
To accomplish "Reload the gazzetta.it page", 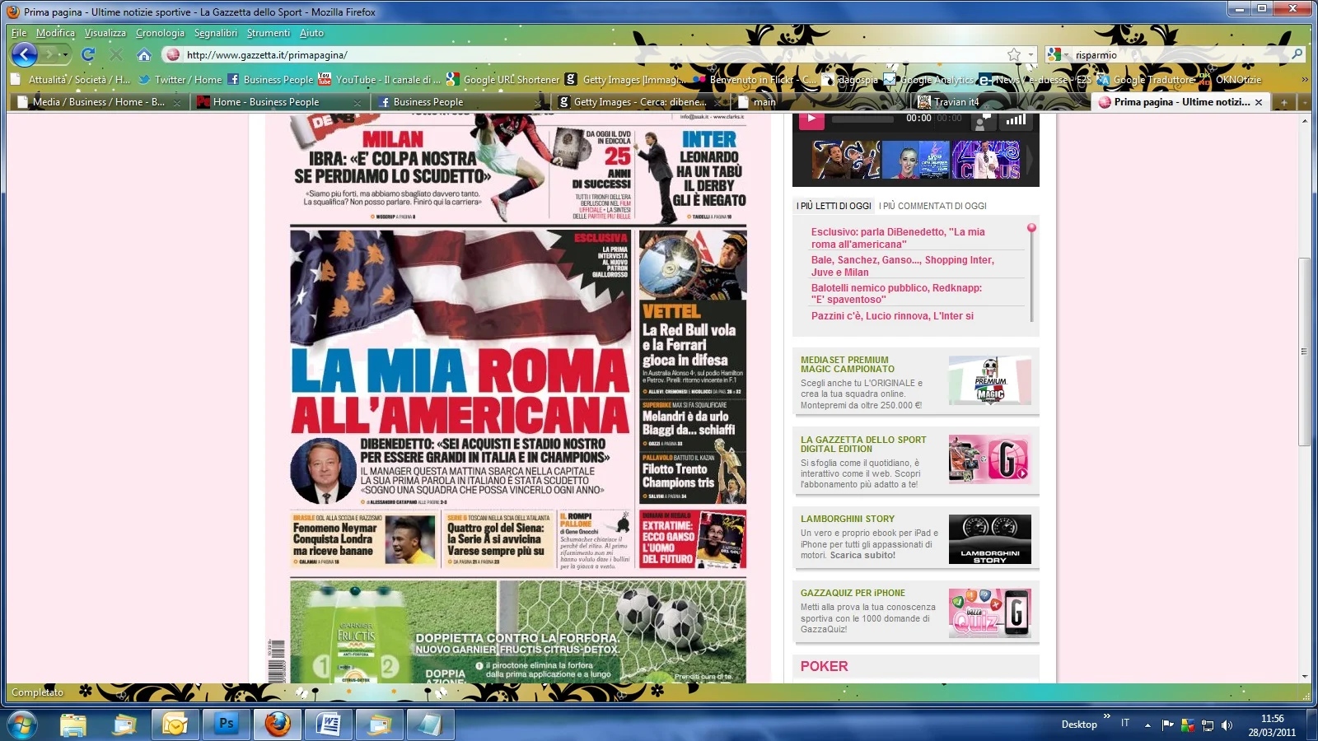I will click(x=88, y=55).
